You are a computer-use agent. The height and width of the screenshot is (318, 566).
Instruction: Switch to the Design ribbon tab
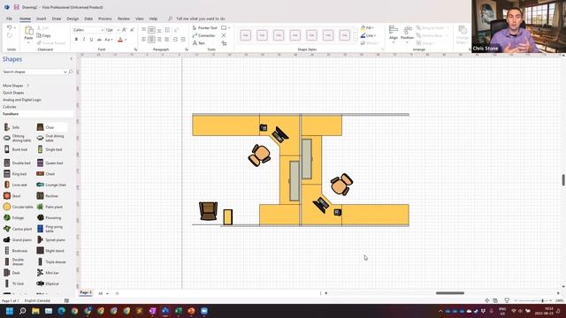(73, 19)
